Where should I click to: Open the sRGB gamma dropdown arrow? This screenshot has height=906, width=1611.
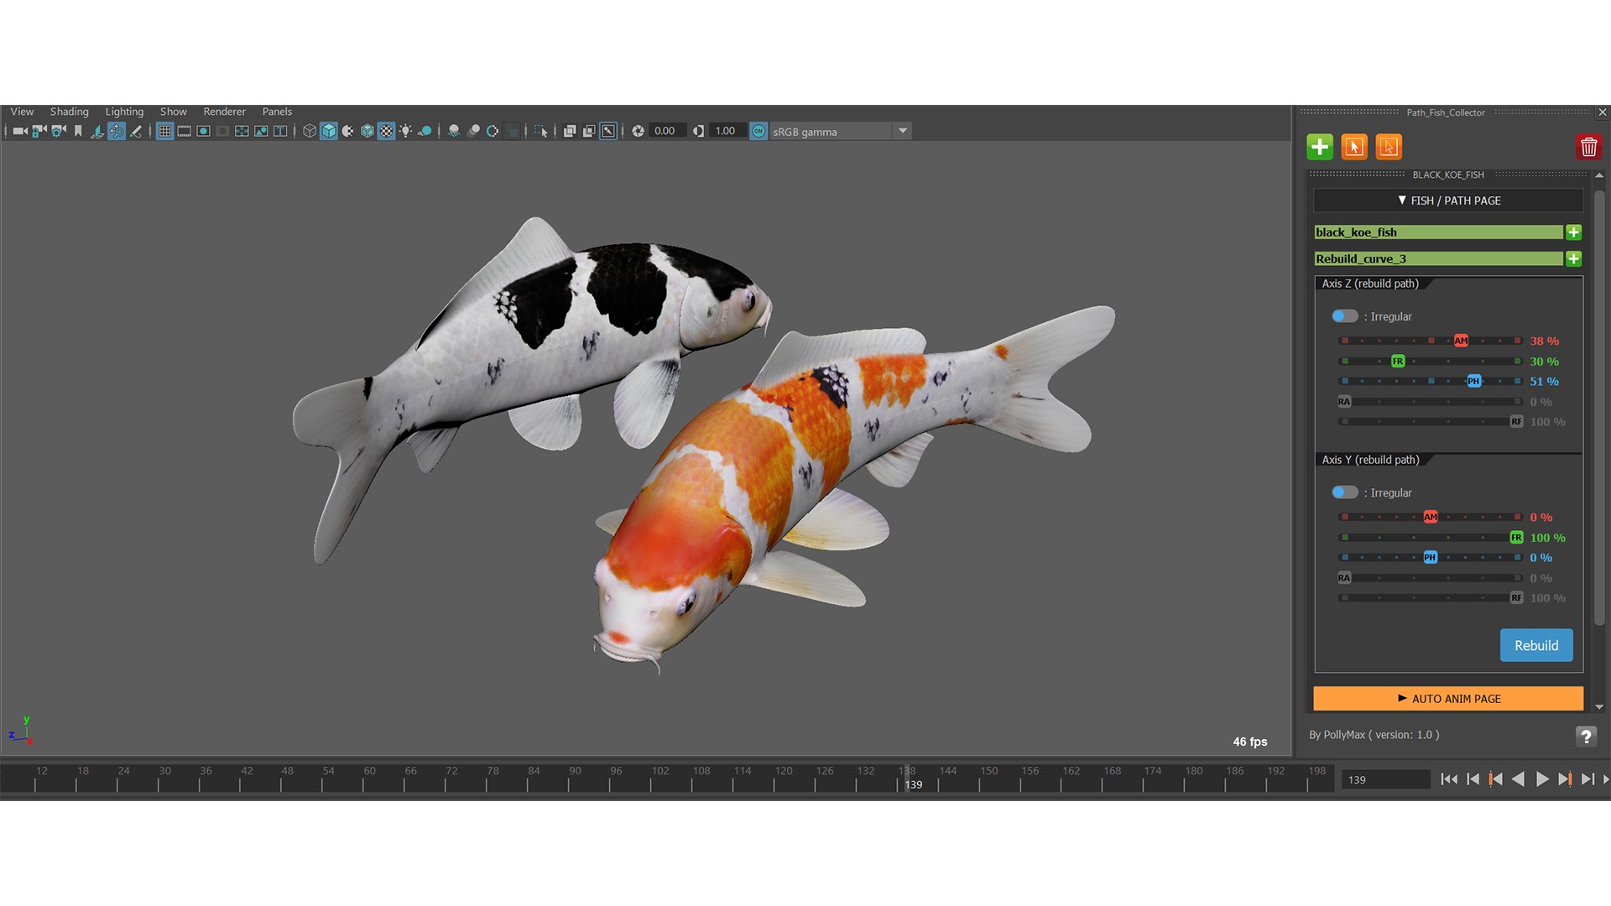coord(903,131)
